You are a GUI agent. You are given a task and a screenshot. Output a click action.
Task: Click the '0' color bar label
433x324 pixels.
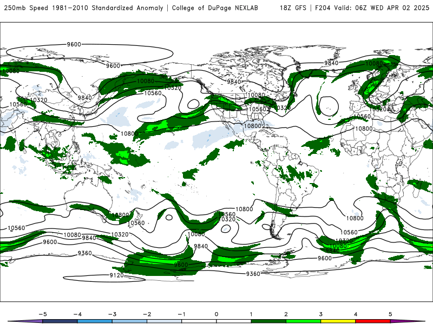pos(216,314)
